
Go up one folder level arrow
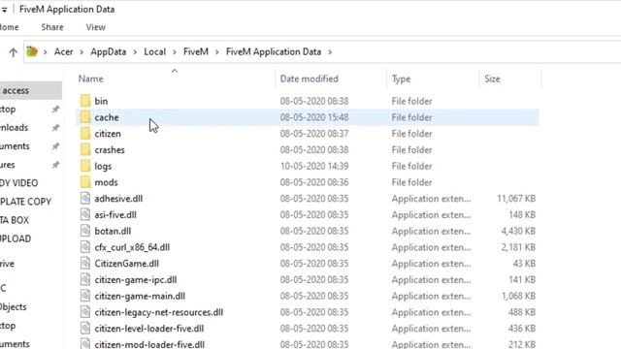(13, 51)
